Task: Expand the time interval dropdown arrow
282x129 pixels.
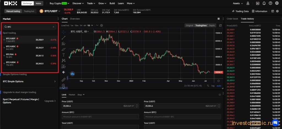Action: coord(92,25)
